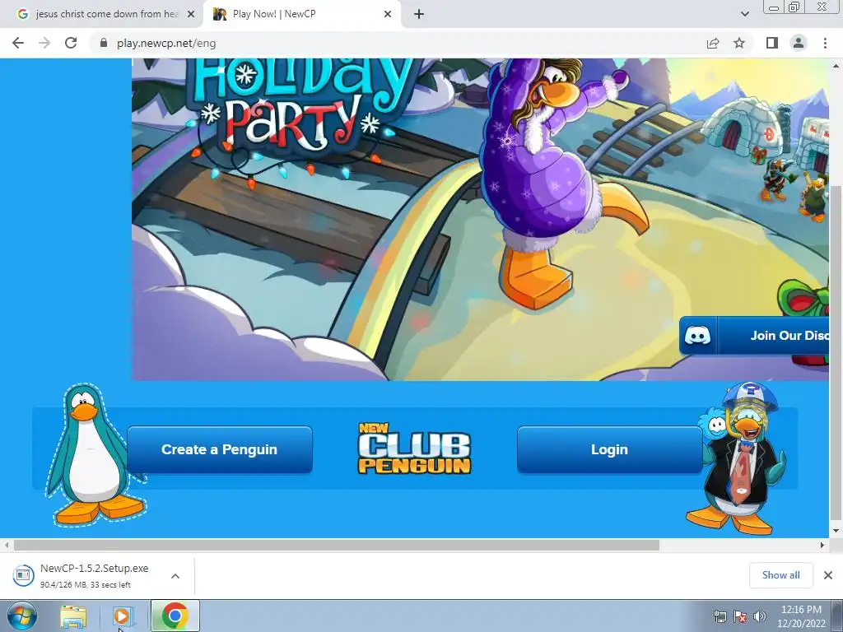Click the horizontal scrollbar thumb
843x632 pixels.
tap(337, 545)
